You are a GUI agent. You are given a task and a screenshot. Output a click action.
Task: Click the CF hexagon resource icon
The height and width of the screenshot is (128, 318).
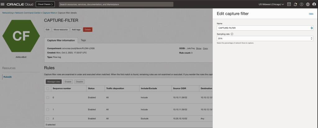click(21, 36)
